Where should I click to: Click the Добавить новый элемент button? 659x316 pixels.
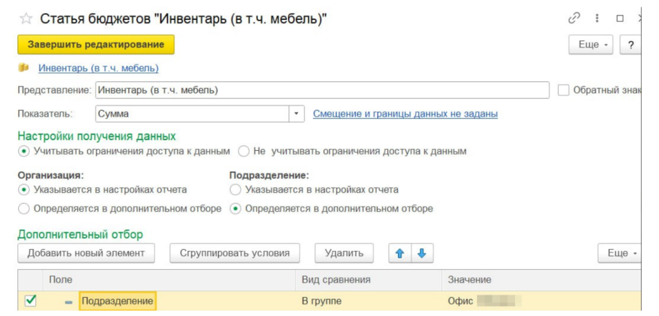click(86, 253)
